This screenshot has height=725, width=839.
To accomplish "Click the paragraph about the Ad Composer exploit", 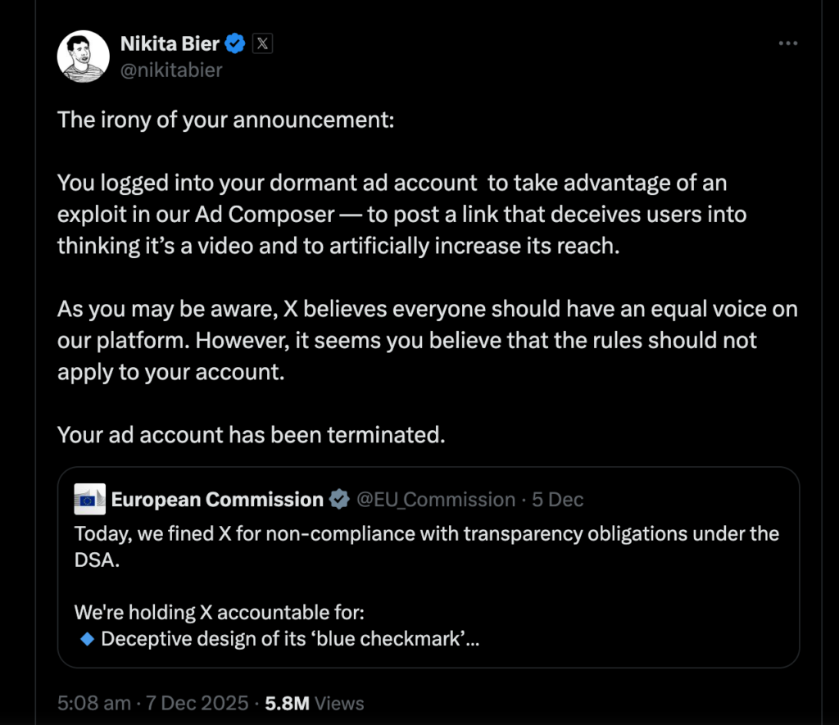I will [401, 214].
